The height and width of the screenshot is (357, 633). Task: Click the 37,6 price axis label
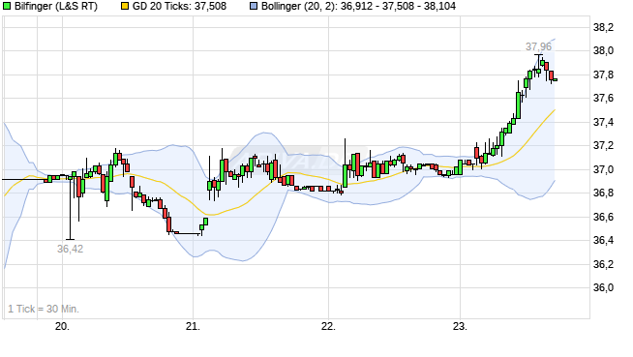point(603,99)
